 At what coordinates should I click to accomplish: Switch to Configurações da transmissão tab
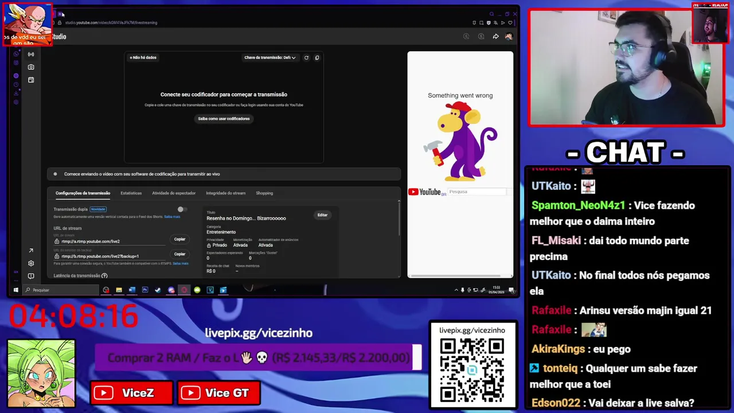click(x=83, y=193)
